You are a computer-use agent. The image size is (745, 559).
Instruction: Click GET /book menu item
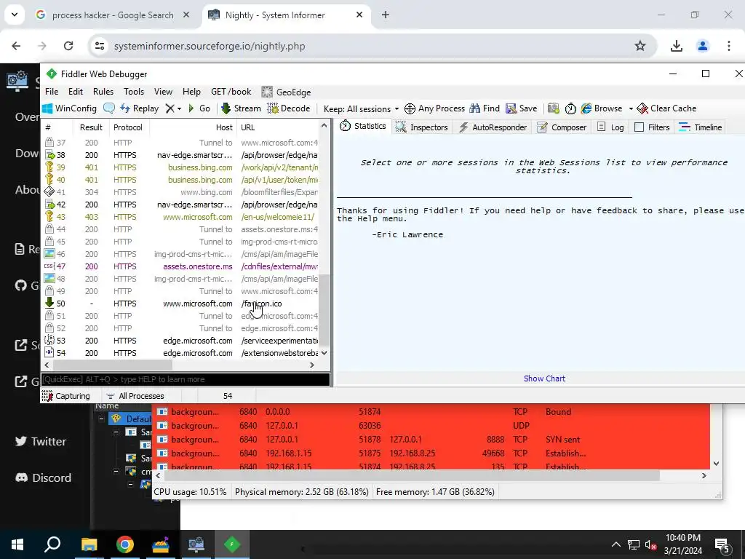click(x=231, y=92)
